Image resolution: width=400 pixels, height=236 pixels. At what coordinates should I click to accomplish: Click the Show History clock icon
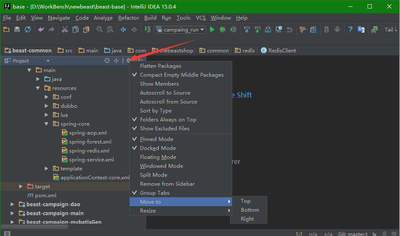click(x=279, y=29)
